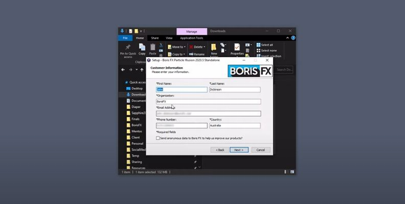Open the New item dropdown beside New folder
Image resolution: width=405 pixels, height=204 pixels.
(x=223, y=45)
